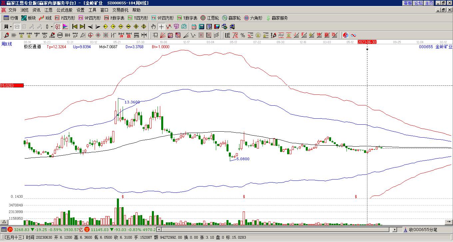This screenshot has width=453, height=242.
Task: Open the 浏览 menu
Action: pyautogui.click(x=24, y=10)
